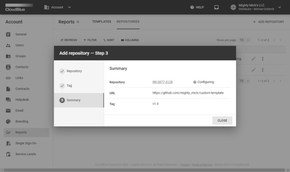
Task: Open Branding in the Account sidebar
Action: (26, 121)
